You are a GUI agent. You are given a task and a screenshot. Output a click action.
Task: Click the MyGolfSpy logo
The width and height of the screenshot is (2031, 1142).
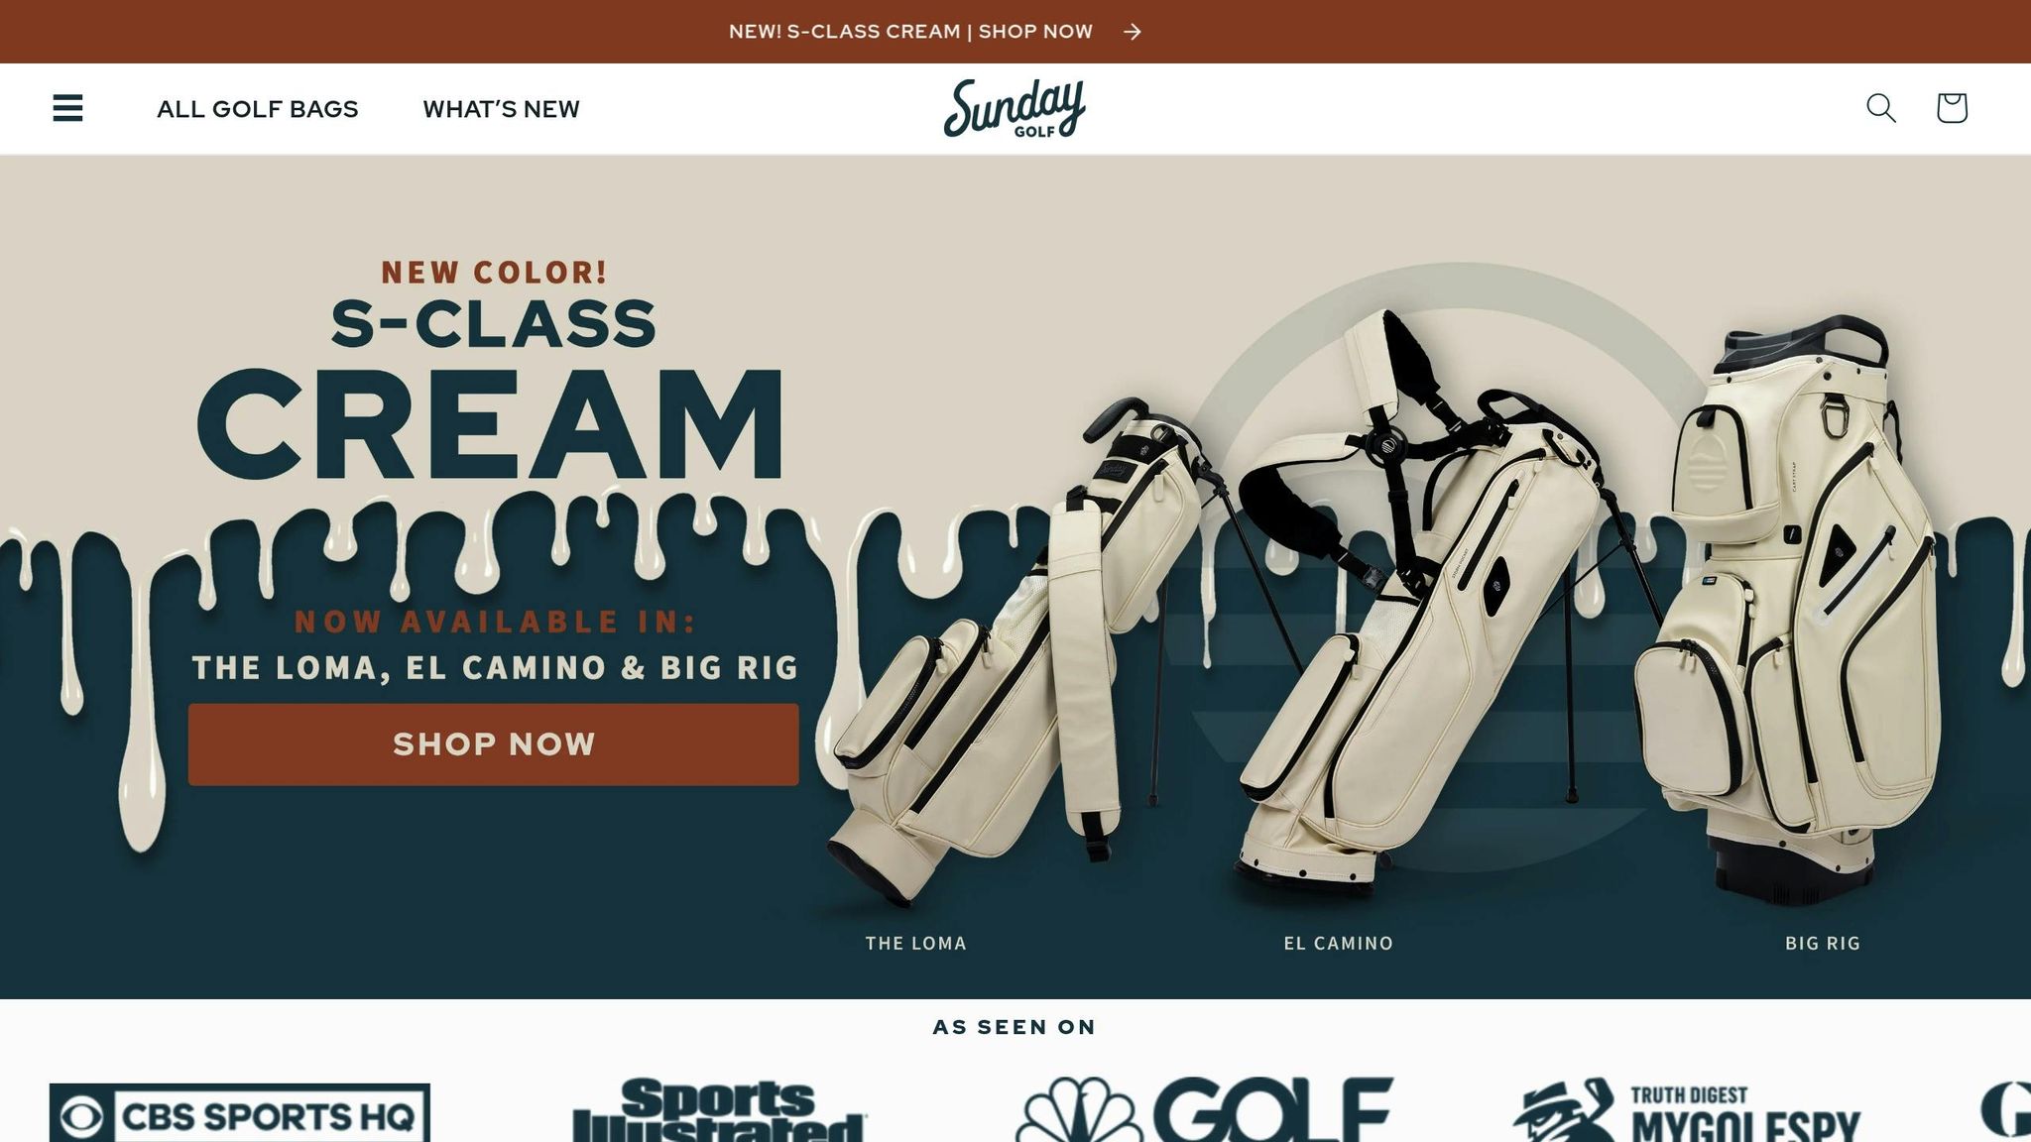[1686, 1110]
